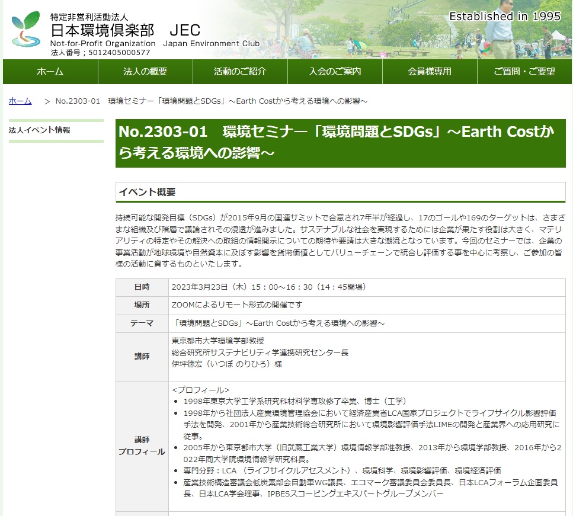
Task: Click the text 東京都市大学環境学部教授
Action: (x=218, y=341)
